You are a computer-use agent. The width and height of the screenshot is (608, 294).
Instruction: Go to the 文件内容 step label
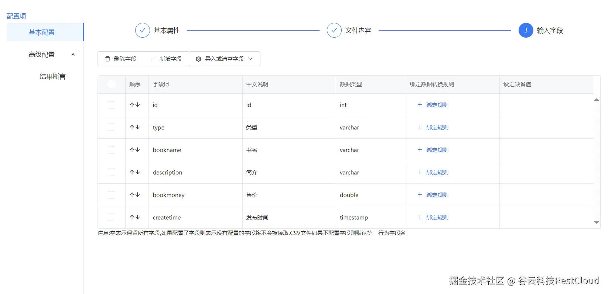[358, 31]
